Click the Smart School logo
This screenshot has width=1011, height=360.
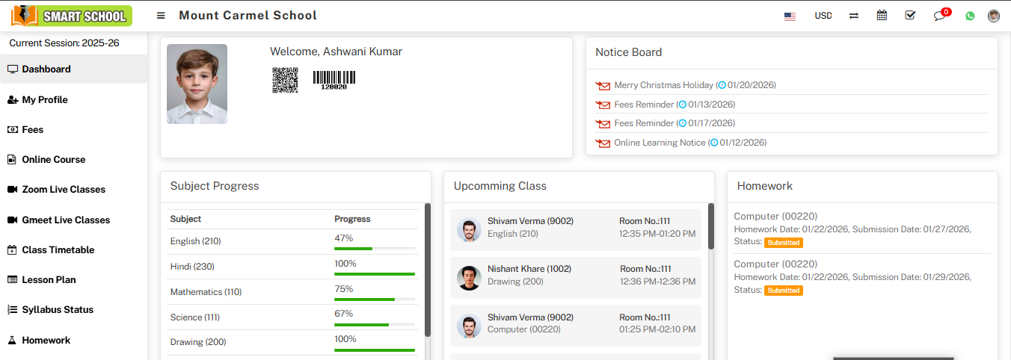[x=72, y=16]
